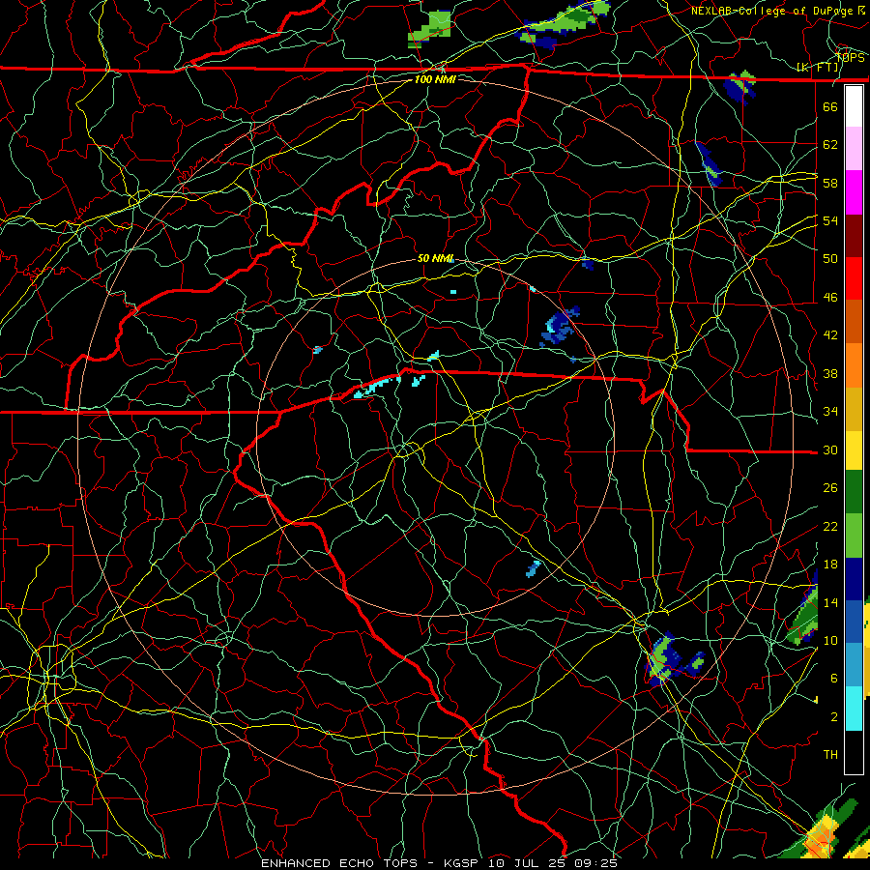This screenshot has height=870, width=870.
Task: Click the '62' scale label
Action: pos(830,145)
